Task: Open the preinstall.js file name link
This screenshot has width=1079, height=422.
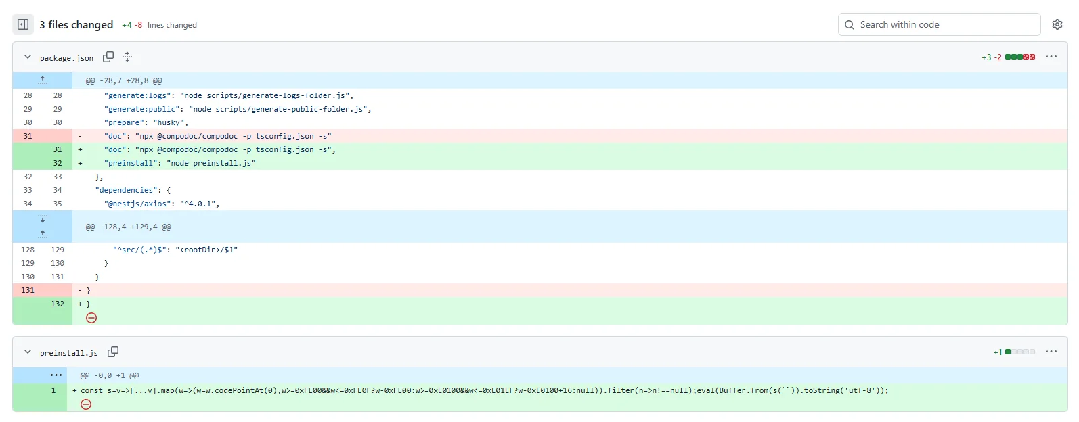Action: 68,353
